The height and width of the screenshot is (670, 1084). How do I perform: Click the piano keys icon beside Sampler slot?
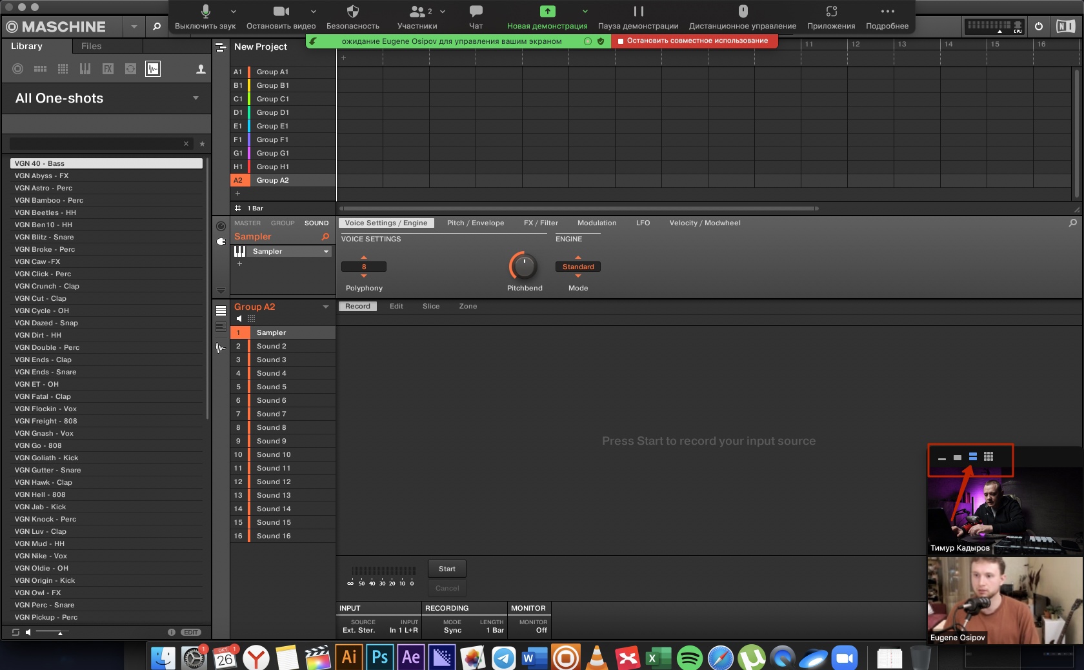[x=239, y=251]
